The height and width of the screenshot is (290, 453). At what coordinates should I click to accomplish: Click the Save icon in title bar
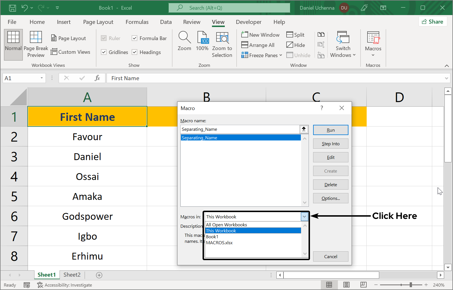coord(13,8)
